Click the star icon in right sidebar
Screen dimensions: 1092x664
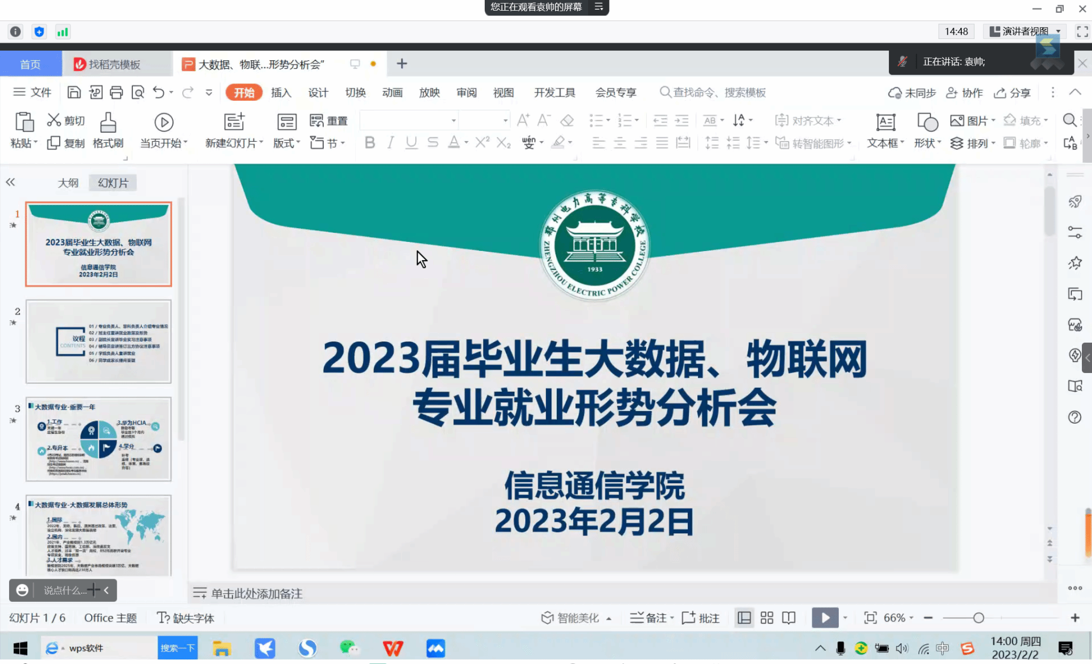click(x=1075, y=263)
